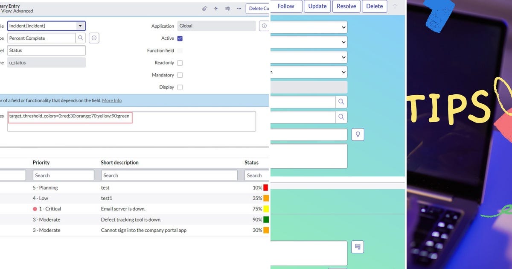The image size is (512, 269).
Task: Click the Resolve button
Action: click(x=346, y=6)
